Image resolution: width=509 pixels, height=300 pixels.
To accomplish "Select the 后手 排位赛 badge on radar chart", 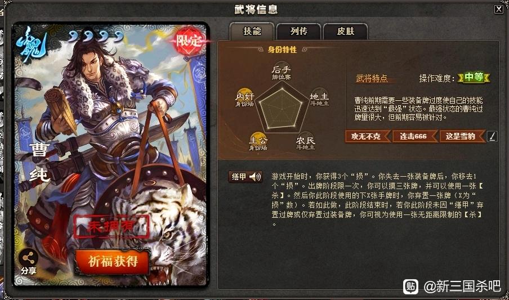I will coord(281,71).
